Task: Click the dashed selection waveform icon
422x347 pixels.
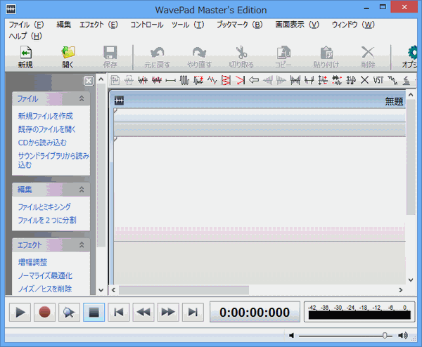Action: (x=129, y=80)
